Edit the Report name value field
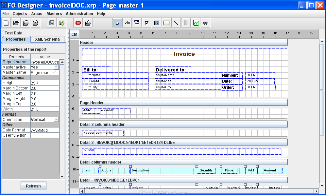326x195 pixels. point(45,62)
